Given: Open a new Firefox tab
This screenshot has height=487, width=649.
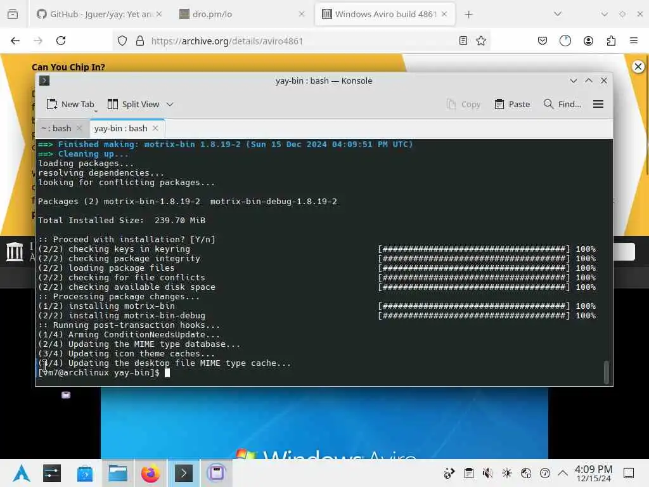Looking at the screenshot, I should pyautogui.click(x=468, y=15).
